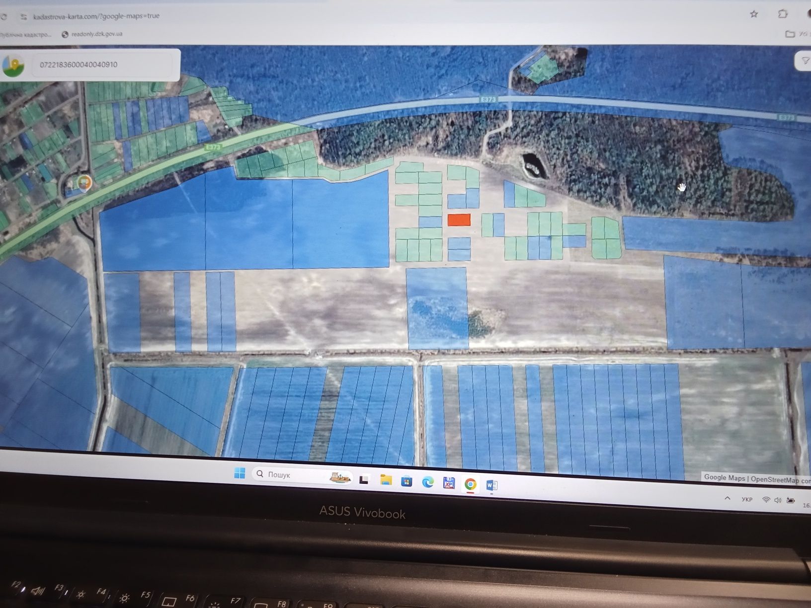Launch Microsoft Edge from taskbar
The image size is (811, 608).
coord(427,482)
